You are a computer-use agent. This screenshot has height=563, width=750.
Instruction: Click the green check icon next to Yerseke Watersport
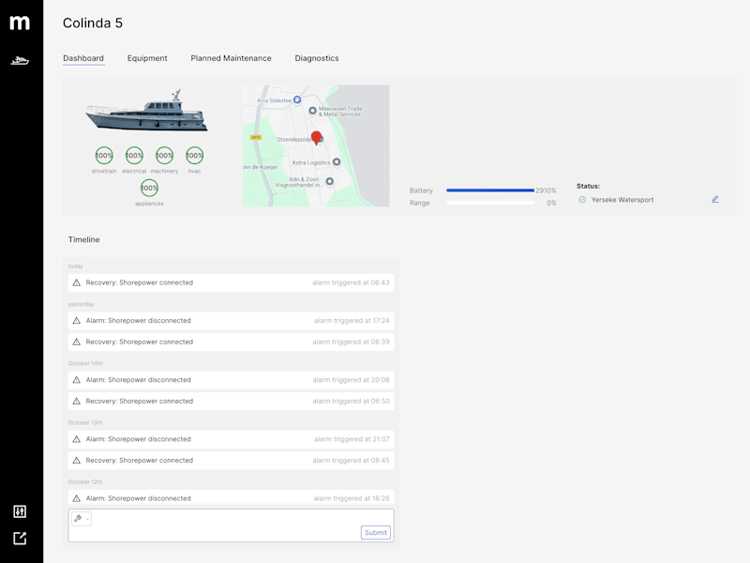pos(582,200)
